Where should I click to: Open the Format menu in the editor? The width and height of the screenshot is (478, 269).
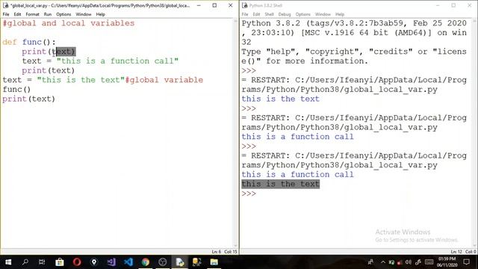pyautogui.click(x=32, y=14)
